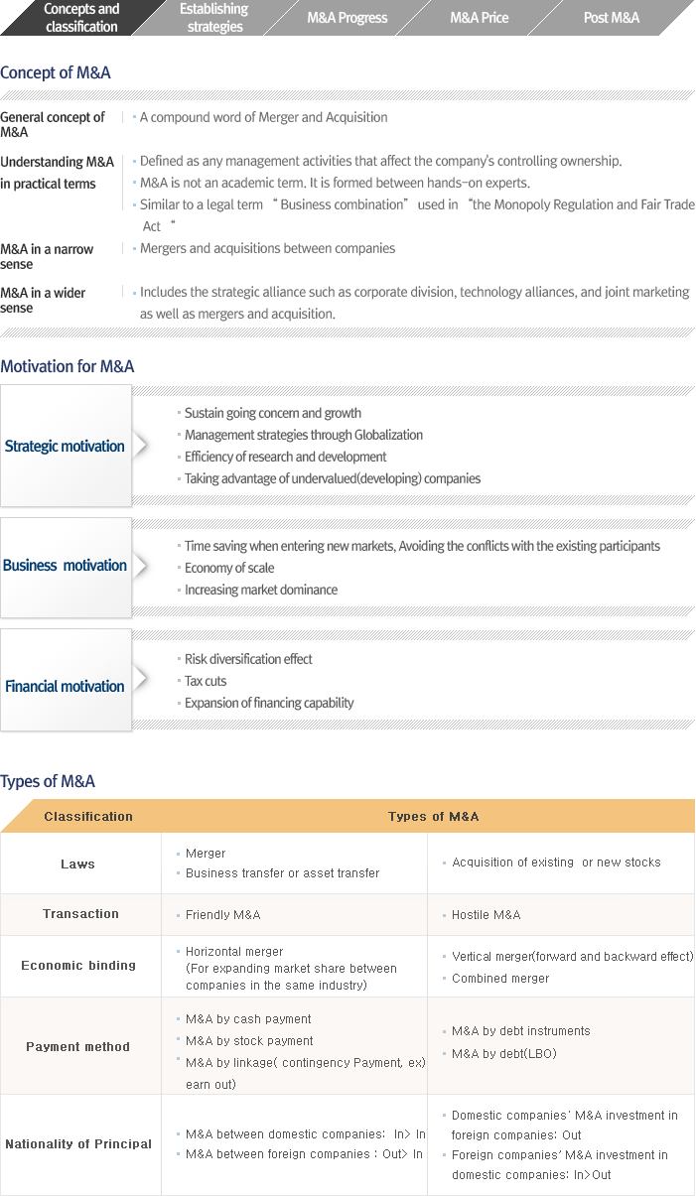Click the Laws row label

coord(78,864)
